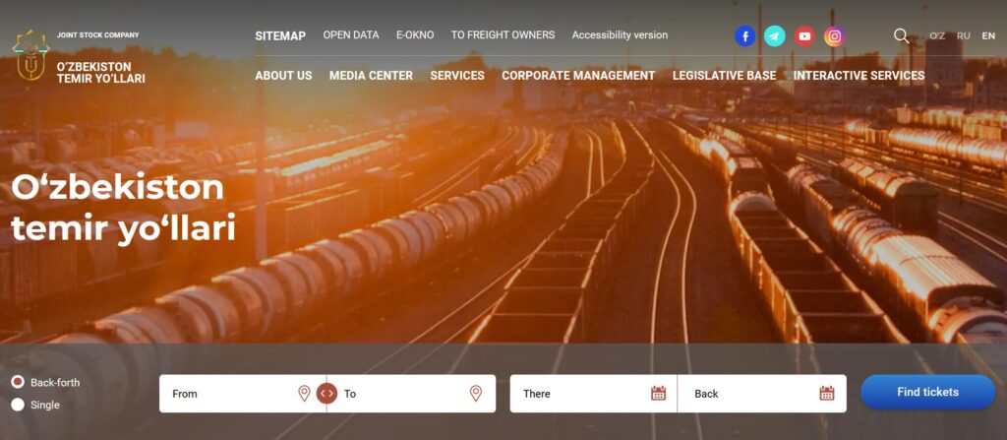Open calendar icon in There field
The height and width of the screenshot is (440, 1007).
pyautogui.click(x=658, y=393)
